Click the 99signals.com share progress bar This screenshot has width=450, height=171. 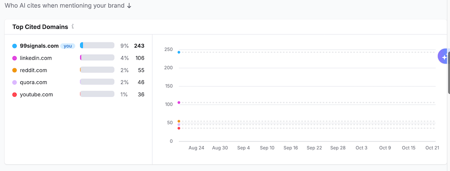click(97, 45)
